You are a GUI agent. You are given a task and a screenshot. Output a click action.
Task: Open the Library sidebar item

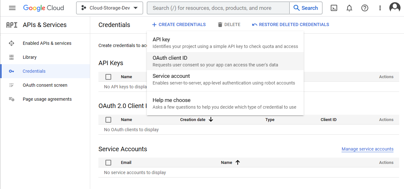(30, 57)
